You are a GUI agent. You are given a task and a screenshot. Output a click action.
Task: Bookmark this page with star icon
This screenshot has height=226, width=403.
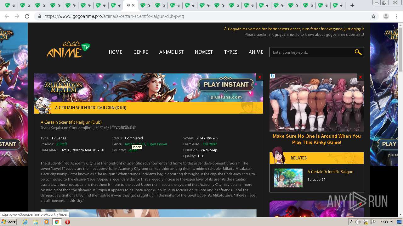[x=373, y=16]
